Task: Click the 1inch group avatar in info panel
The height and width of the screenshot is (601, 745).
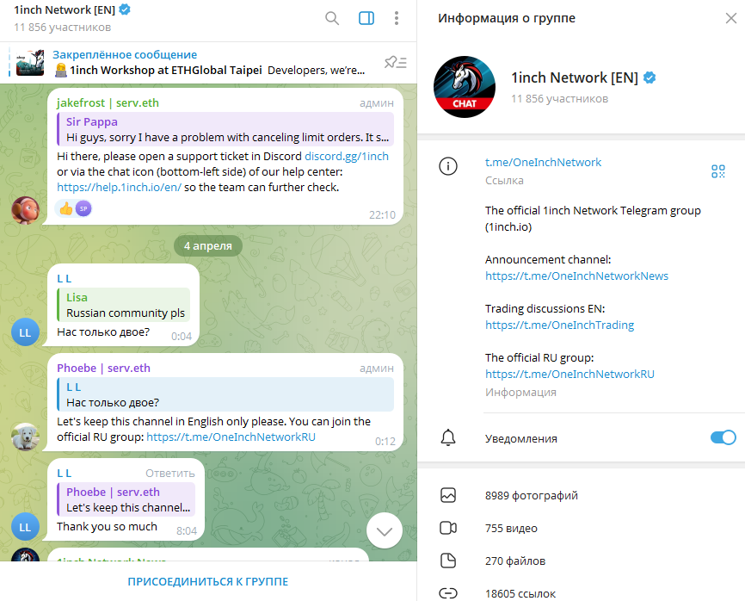Action: (x=465, y=87)
